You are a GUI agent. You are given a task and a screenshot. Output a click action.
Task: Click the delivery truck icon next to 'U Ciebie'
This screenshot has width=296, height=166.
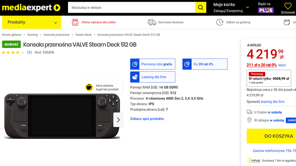pos(250,112)
